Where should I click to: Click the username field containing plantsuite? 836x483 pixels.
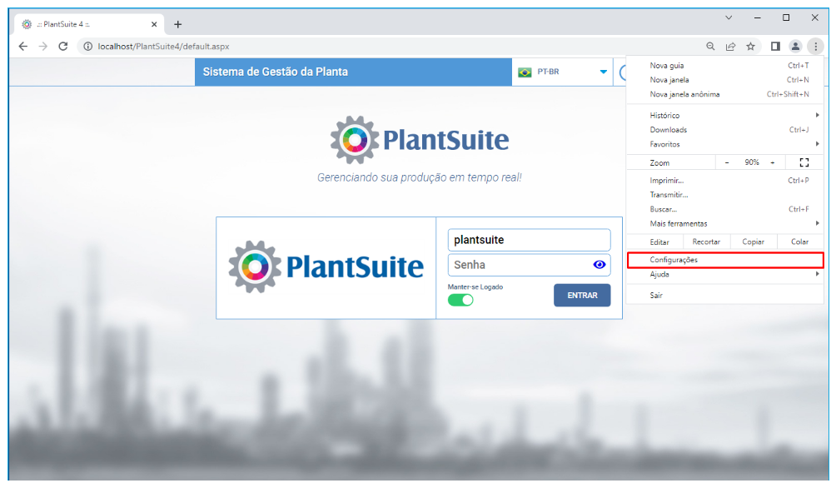tap(529, 240)
